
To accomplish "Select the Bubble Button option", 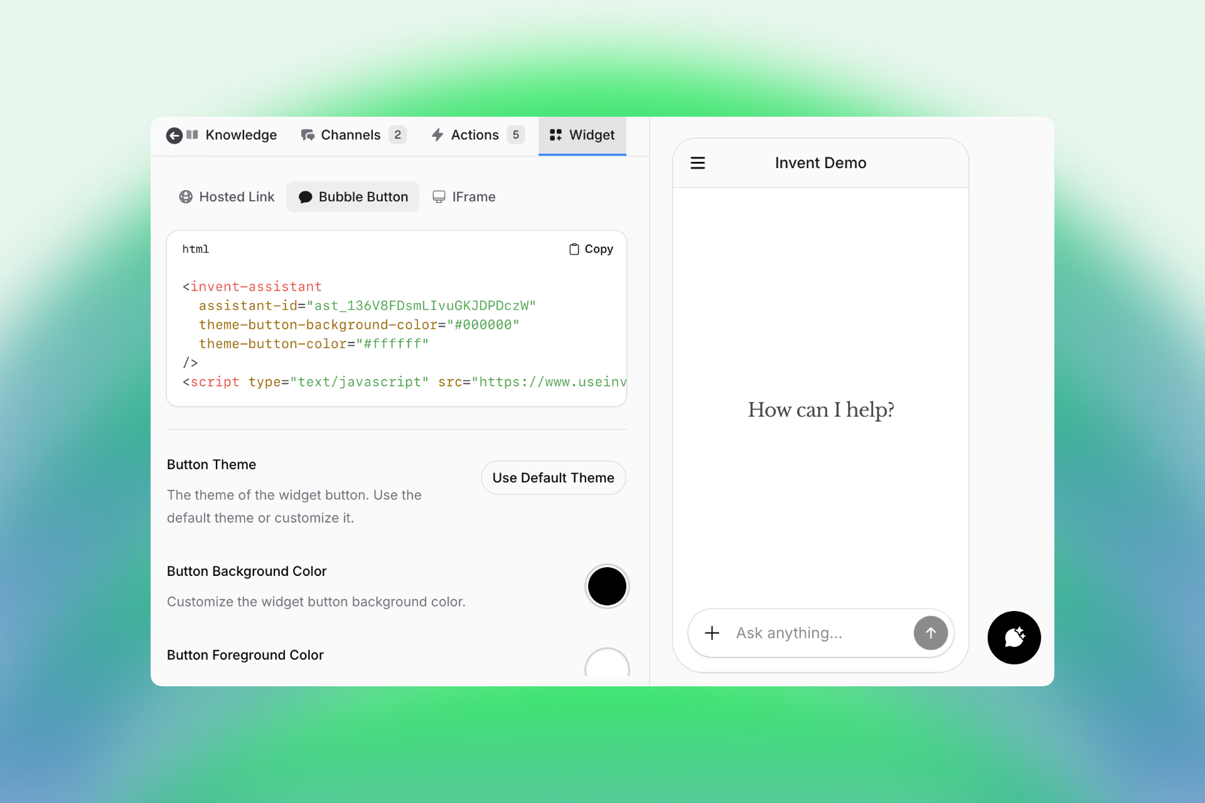I will pos(353,197).
